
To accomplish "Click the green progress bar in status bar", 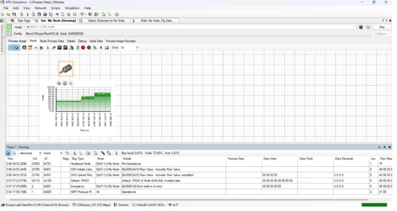I will (x=374, y=205).
